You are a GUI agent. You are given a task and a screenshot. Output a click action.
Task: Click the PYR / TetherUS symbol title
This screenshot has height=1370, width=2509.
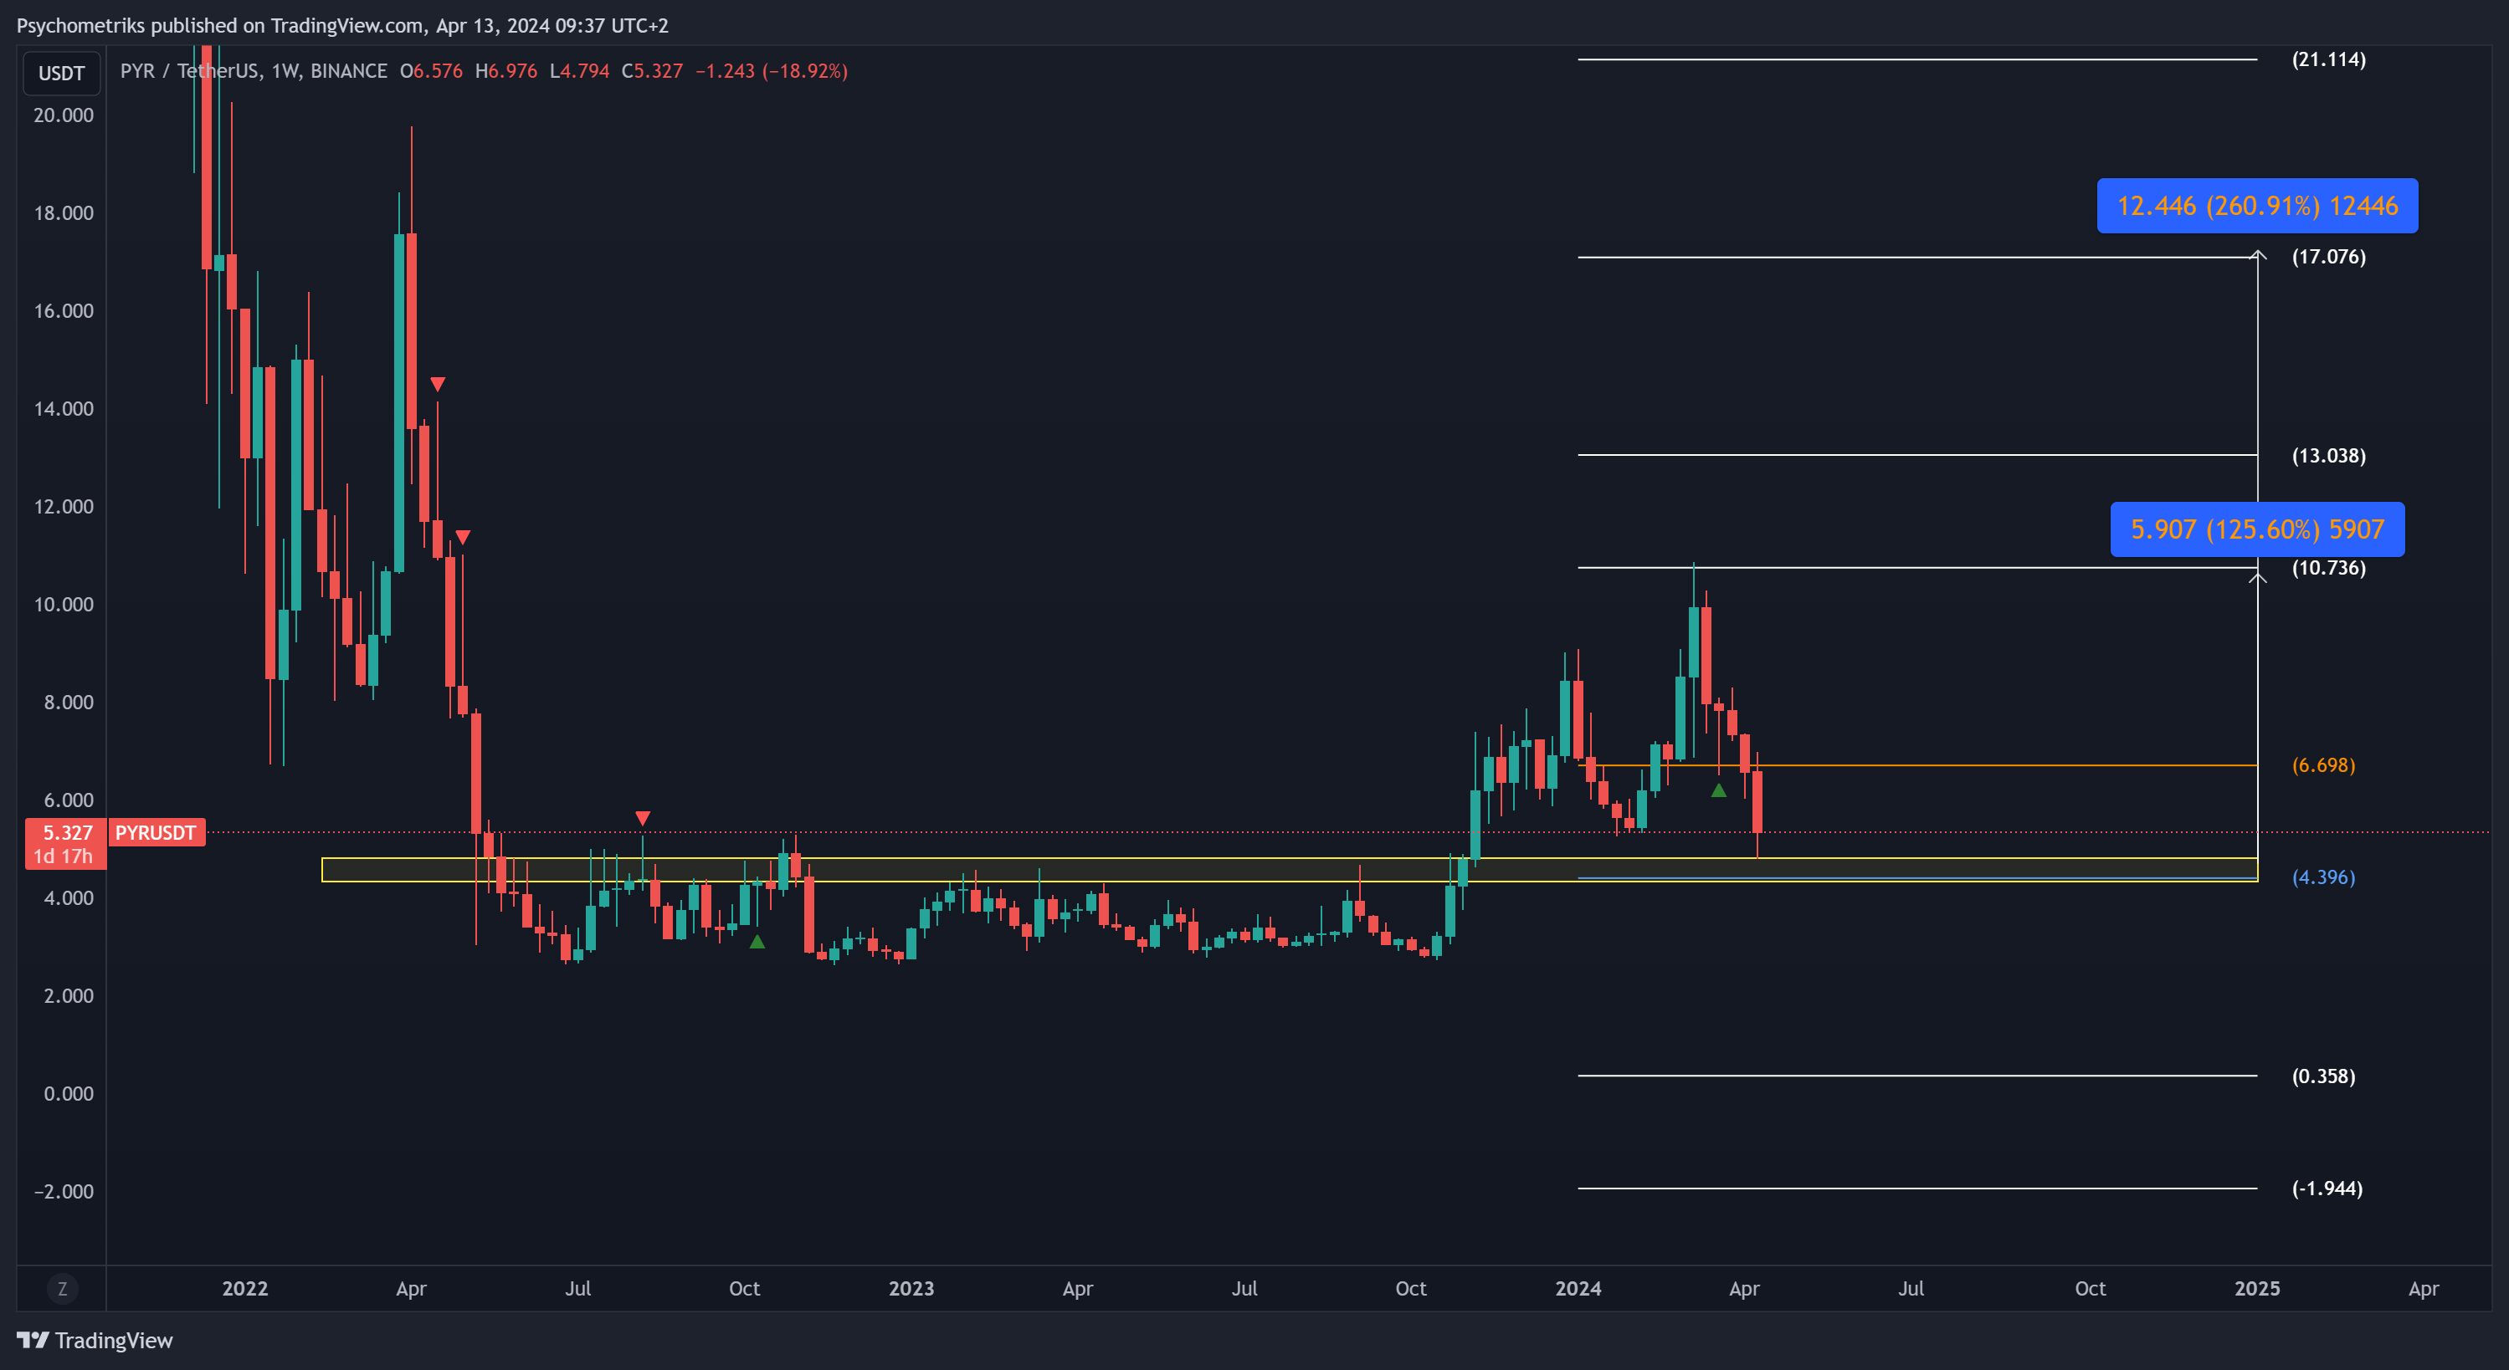189,71
